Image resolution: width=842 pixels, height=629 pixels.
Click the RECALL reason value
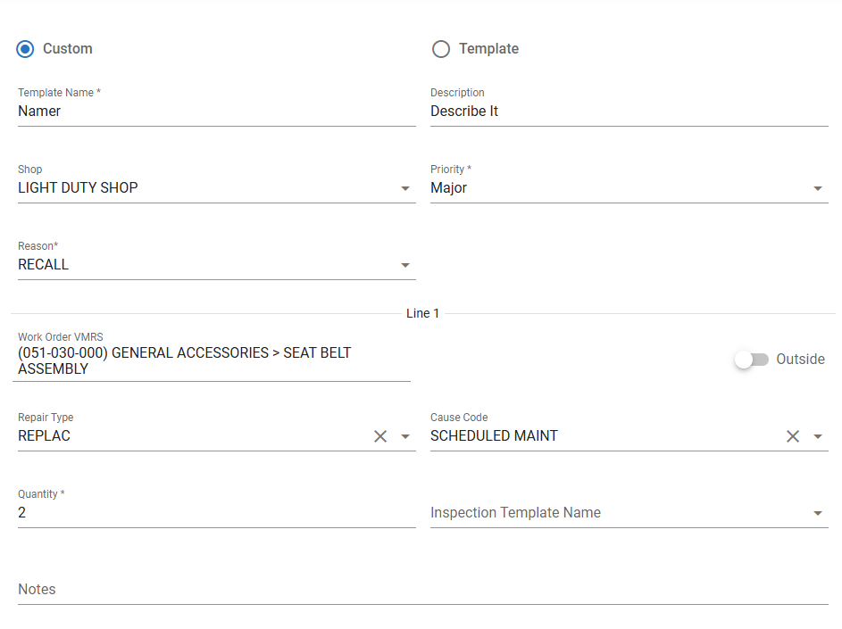[x=44, y=265]
